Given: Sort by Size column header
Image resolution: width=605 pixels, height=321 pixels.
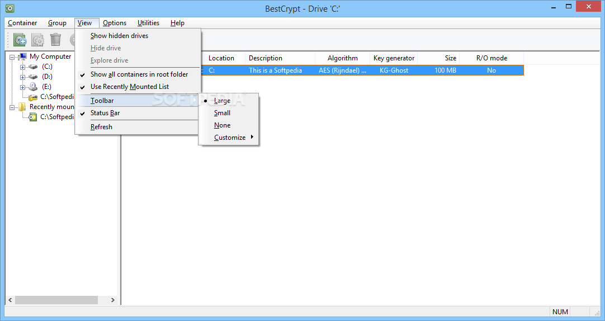Looking at the screenshot, I should (439, 58).
